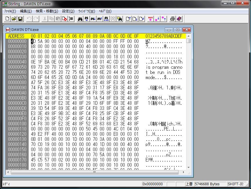Click 'is program canno' ASCII text
The width and height of the screenshot is (251, 189).
[164, 67]
